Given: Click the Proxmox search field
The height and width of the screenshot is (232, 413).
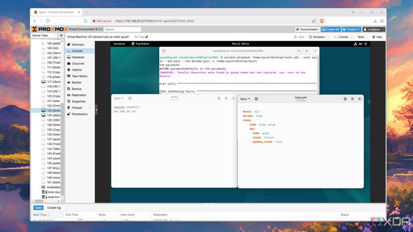Looking at the screenshot, I should point(122,30).
